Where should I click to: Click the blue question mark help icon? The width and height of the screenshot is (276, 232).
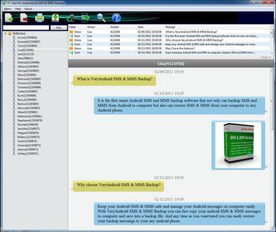pos(117,18)
